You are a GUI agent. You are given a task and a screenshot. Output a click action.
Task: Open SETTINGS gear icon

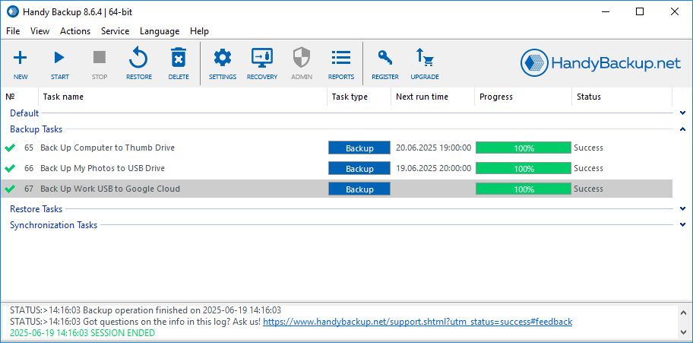tap(223, 58)
